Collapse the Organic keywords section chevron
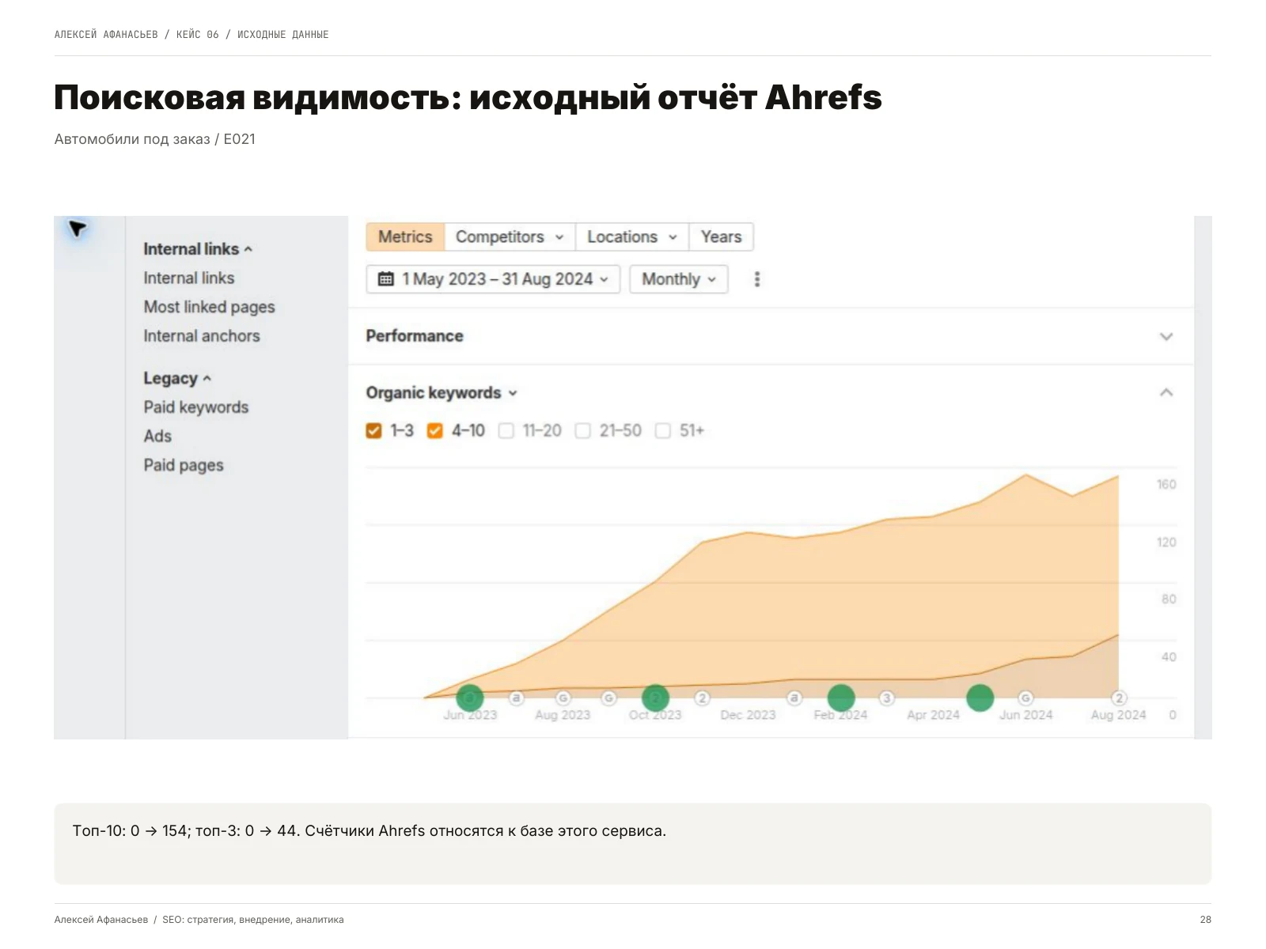This screenshot has height=949, width=1266. [x=1166, y=392]
